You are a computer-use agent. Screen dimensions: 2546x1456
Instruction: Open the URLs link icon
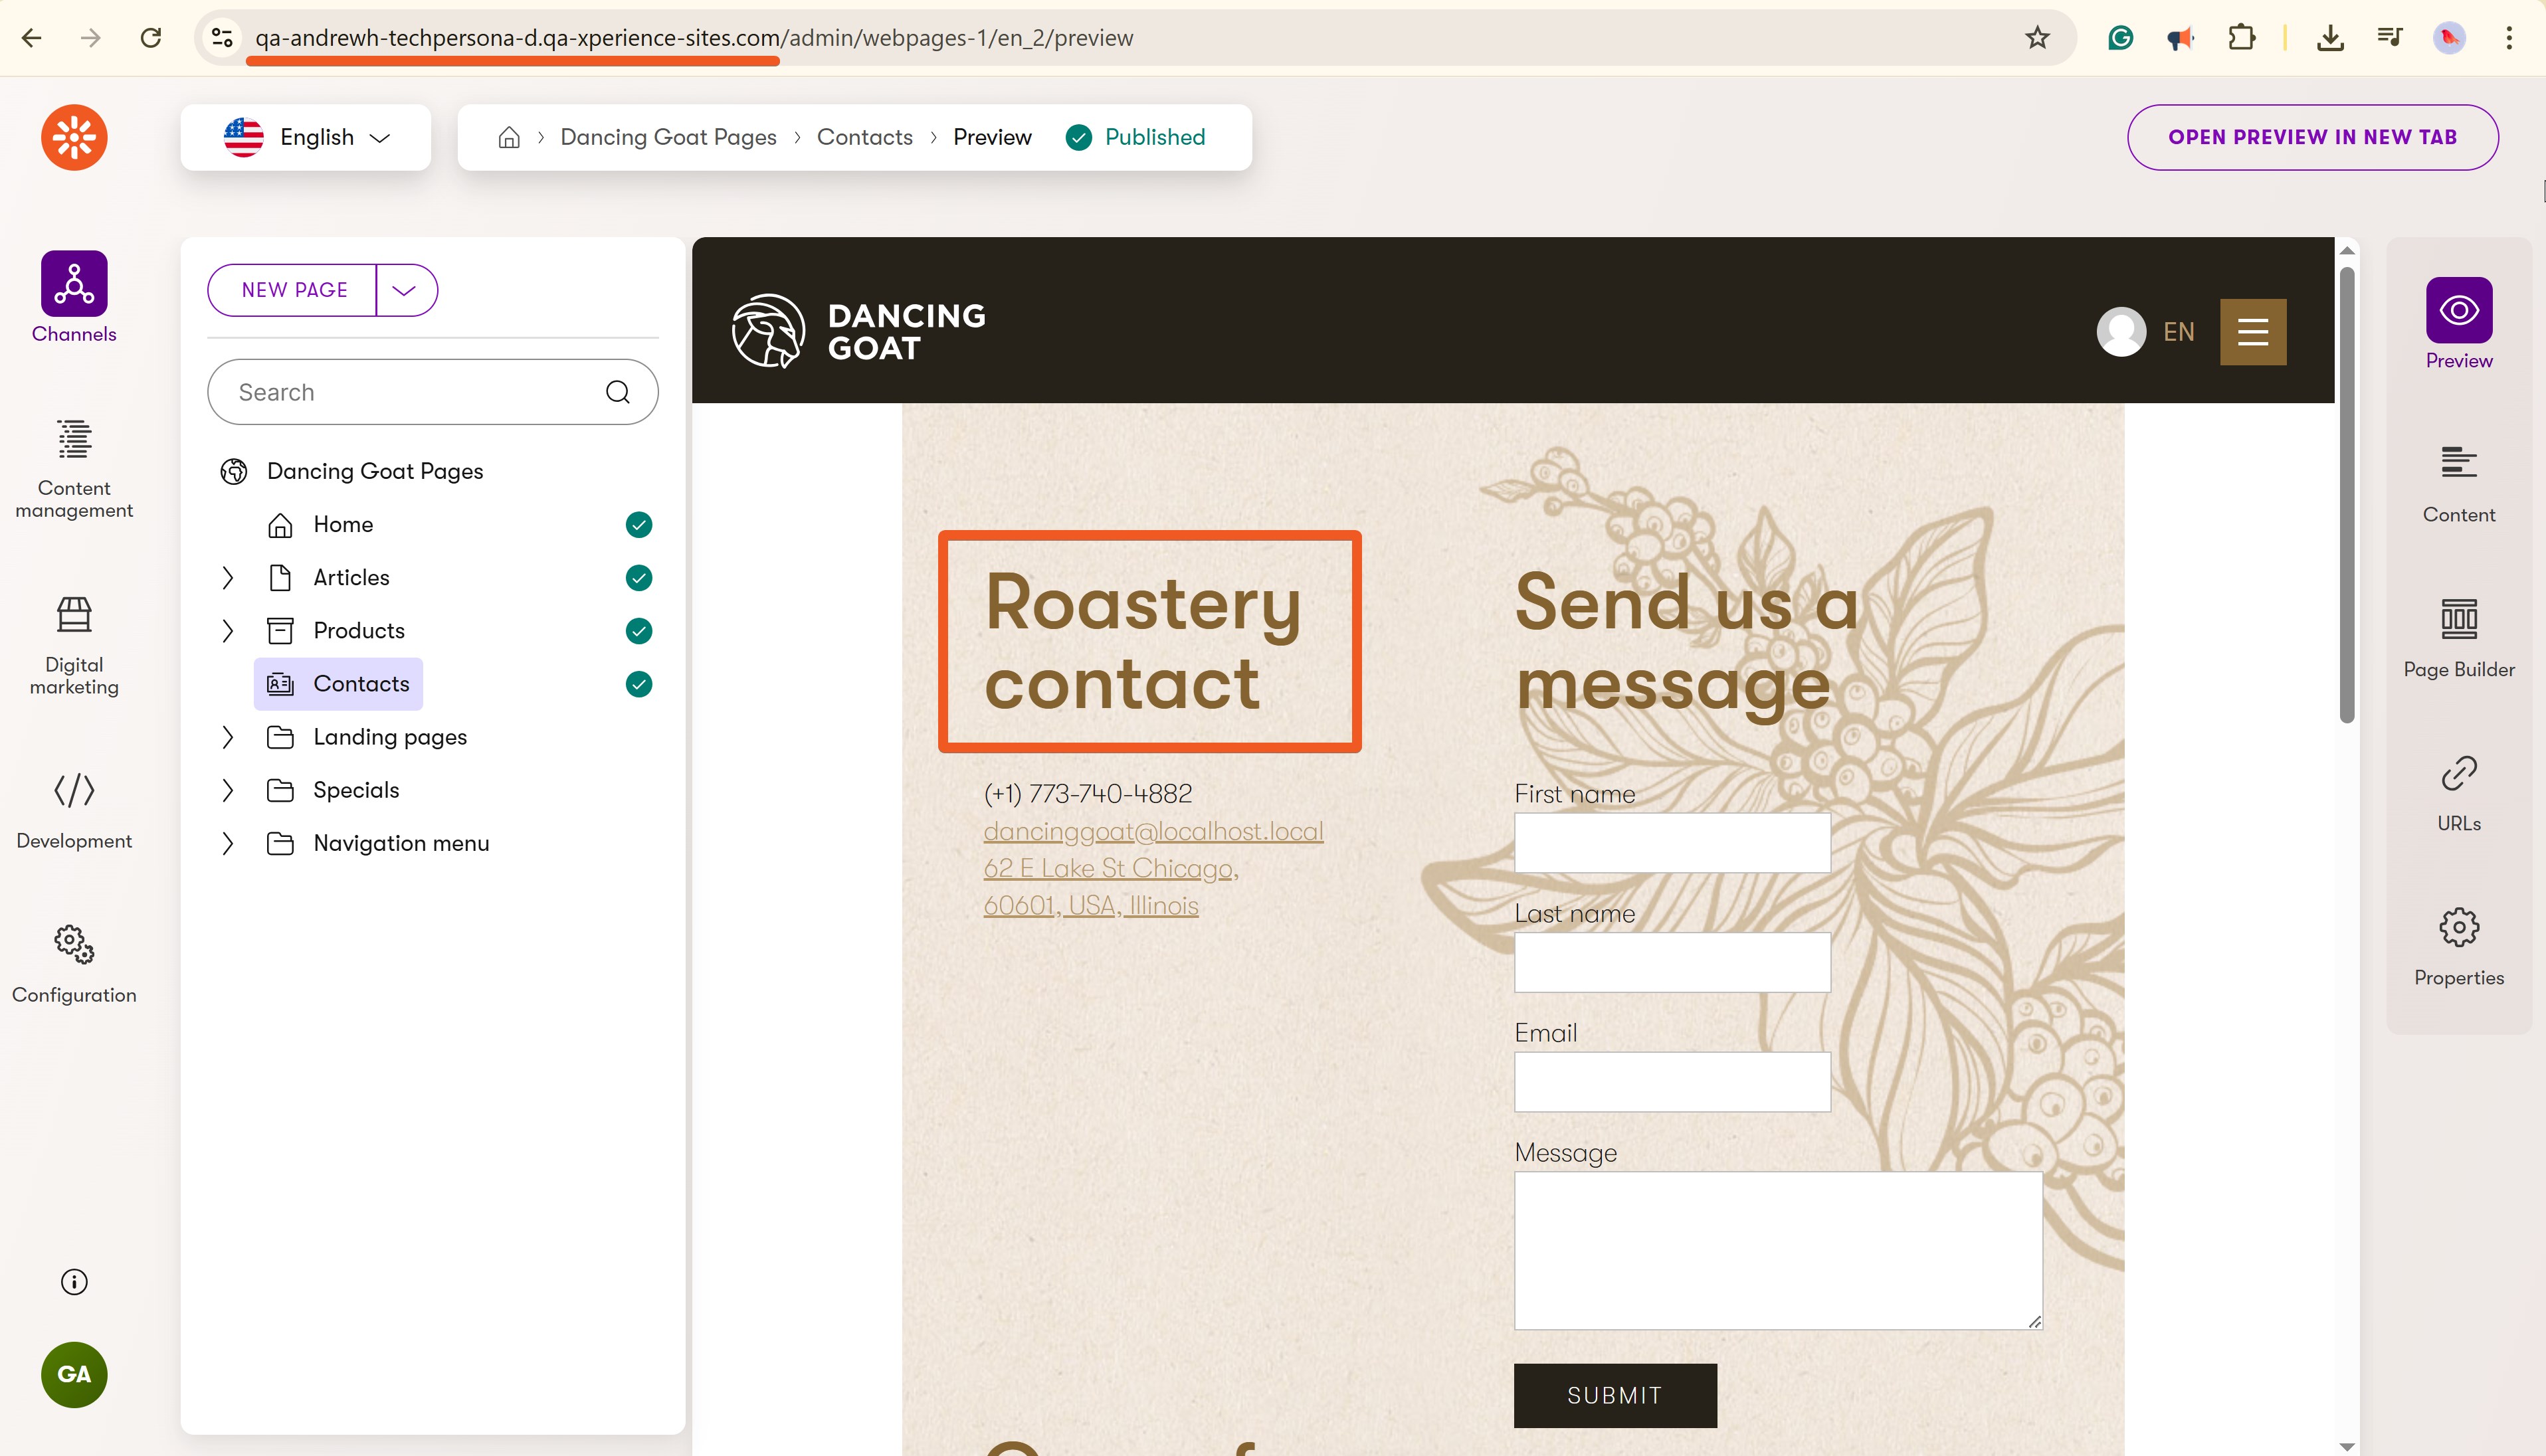[2459, 773]
